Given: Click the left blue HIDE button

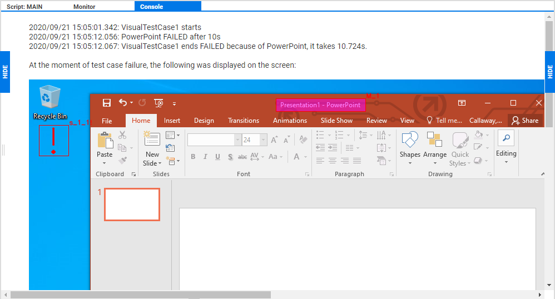Looking at the screenshot, I should (5, 72).
